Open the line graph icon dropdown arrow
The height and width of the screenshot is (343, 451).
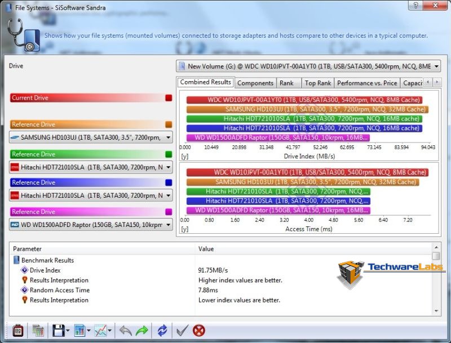coord(110,331)
